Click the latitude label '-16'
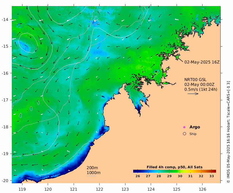This screenshot has width=233, height=193. (x=5, y=73)
